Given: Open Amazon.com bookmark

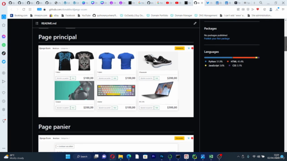Looking at the screenshot, I should pos(39,16).
